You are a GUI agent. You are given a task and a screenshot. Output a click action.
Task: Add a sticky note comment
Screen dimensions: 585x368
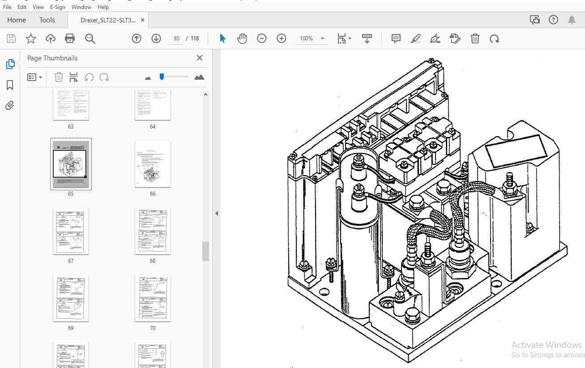396,39
